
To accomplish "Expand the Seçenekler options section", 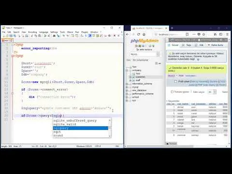I will [x=173, y=101].
